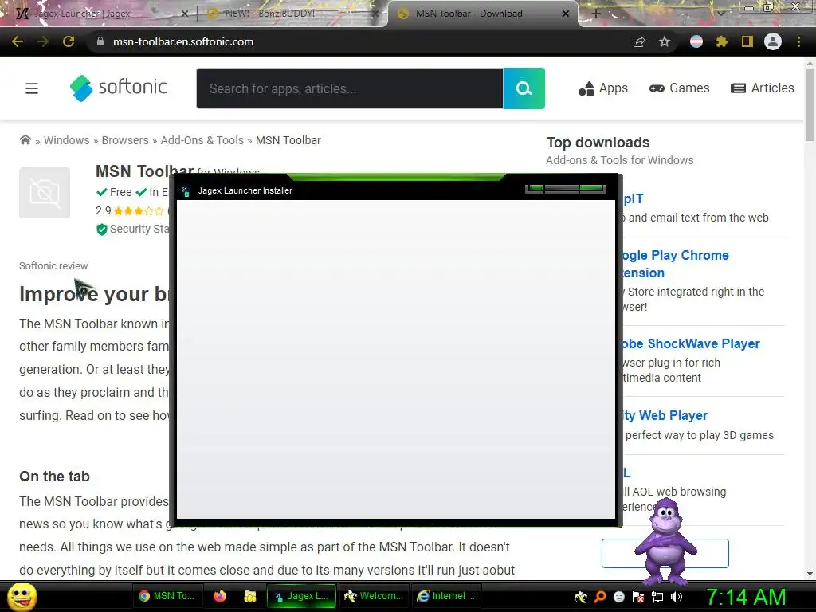Open a new browser tab
This screenshot has width=816, height=612.
[x=596, y=14]
